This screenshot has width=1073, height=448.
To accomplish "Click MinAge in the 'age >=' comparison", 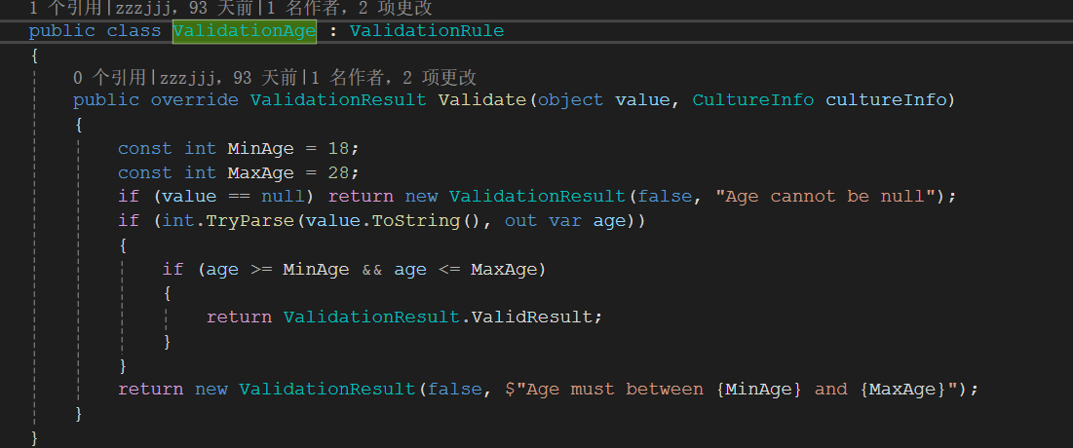I will (316, 270).
